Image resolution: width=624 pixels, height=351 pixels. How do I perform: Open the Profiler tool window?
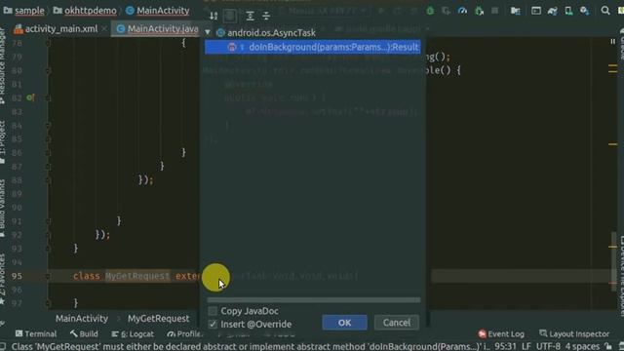[184, 333]
